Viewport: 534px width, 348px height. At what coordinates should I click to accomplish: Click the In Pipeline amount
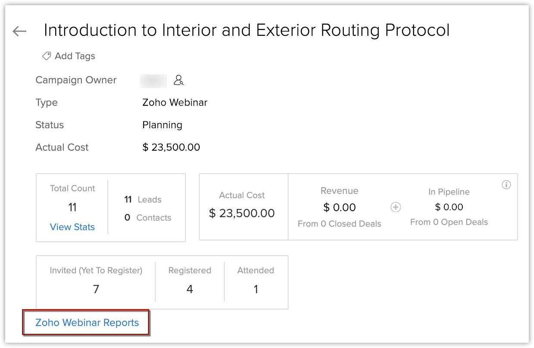[449, 207]
